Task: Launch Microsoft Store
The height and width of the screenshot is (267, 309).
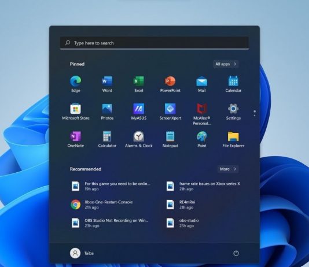Action: pos(76,112)
